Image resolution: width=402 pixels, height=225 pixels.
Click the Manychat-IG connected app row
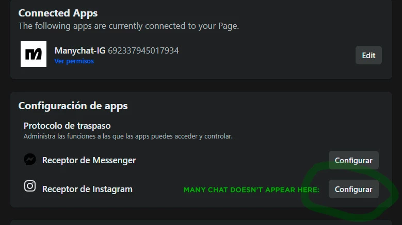201,54
